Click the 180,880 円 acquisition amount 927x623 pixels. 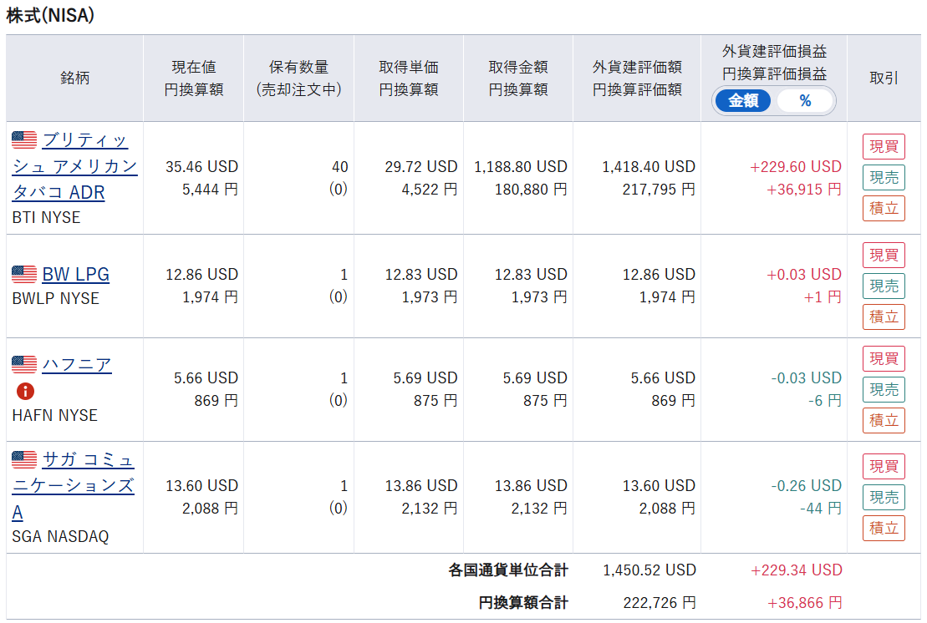pyautogui.click(x=531, y=189)
